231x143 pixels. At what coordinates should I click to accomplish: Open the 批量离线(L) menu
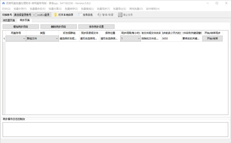coord(87,9)
